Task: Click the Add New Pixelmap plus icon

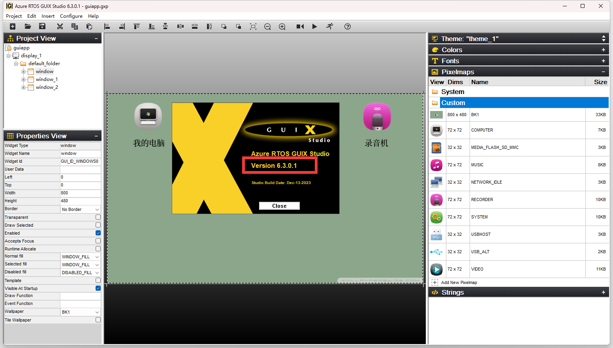Action: (x=435, y=282)
